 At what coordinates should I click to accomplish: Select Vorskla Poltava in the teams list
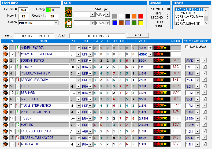click(x=189, y=17)
